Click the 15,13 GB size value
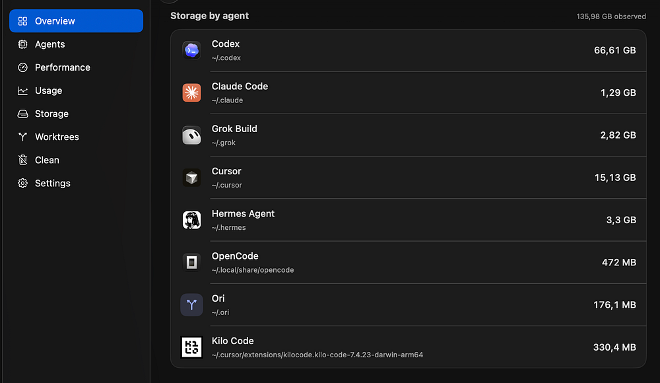Viewport: 660px width, 383px height. pos(615,178)
